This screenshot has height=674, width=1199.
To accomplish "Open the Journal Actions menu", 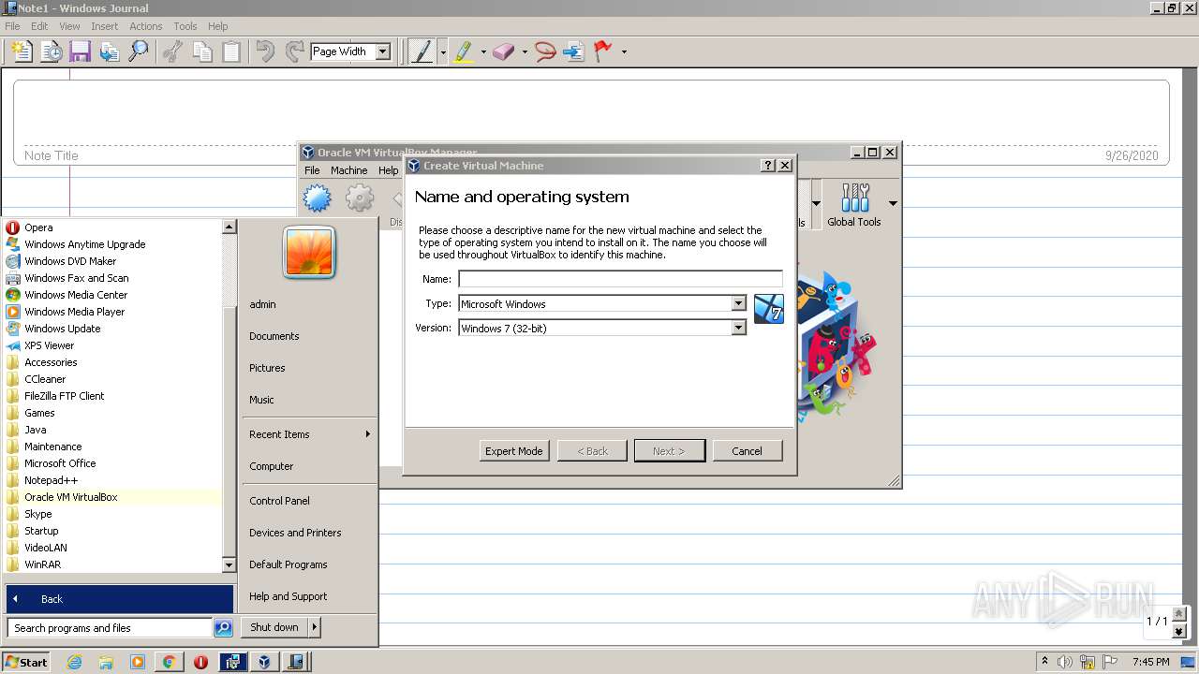I will 146,26.
